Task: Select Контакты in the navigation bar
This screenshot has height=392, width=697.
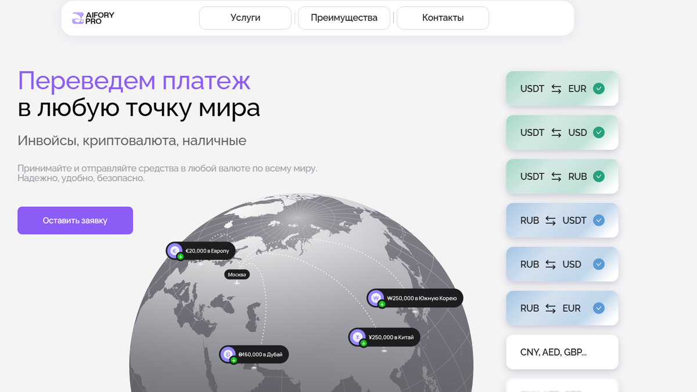Action: tap(443, 18)
